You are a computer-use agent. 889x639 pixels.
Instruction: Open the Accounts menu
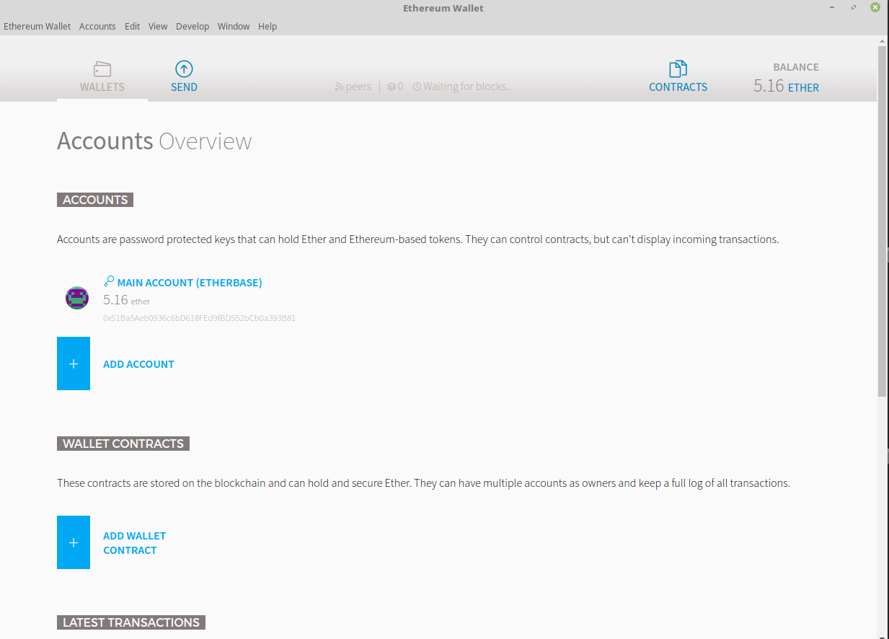pos(97,26)
